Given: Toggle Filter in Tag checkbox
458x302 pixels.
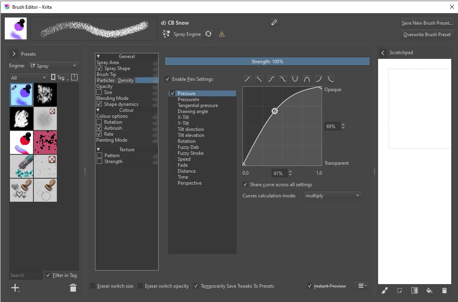Looking at the screenshot, I should (48, 275).
